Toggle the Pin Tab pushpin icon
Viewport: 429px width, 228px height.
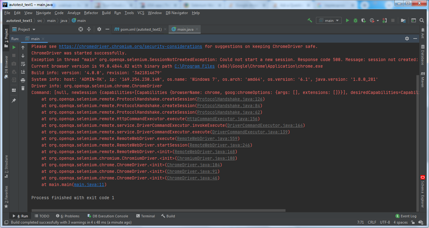coord(14,101)
